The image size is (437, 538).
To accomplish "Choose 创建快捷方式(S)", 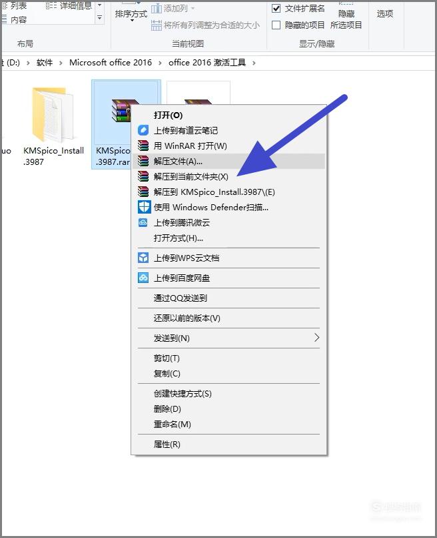I will coord(228,393).
